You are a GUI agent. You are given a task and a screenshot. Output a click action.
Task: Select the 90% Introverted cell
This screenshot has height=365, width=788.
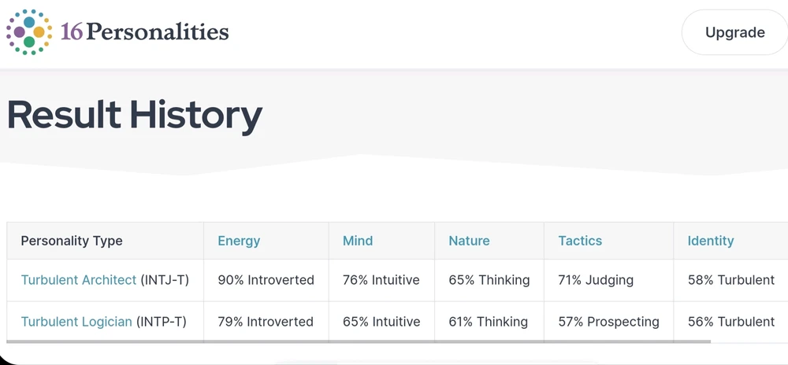(266, 280)
